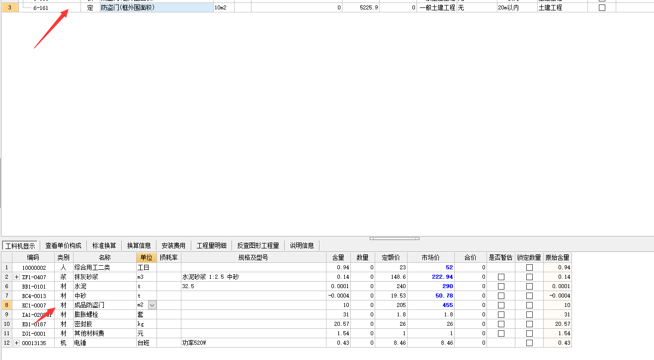This screenshot has width=654, height=360.
Task: Tick 是否暂估 for 其他材料费
Action: tap(501, 333)
